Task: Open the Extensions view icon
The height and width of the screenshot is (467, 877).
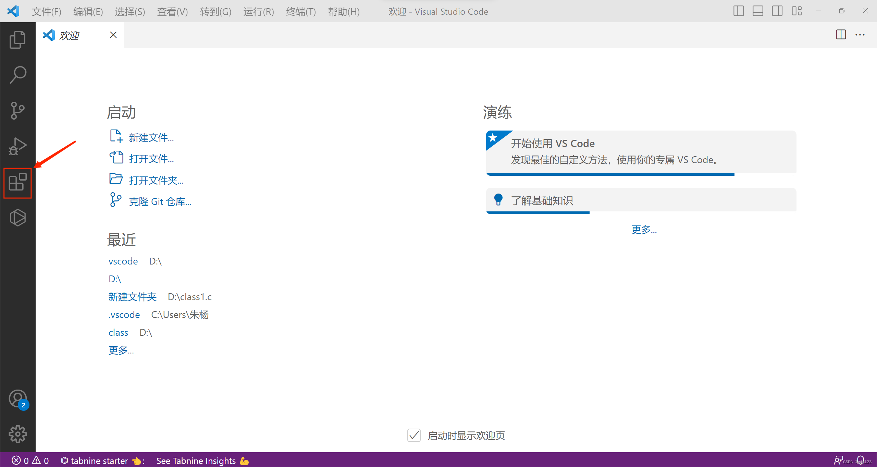Action: [x=17, y=182]
